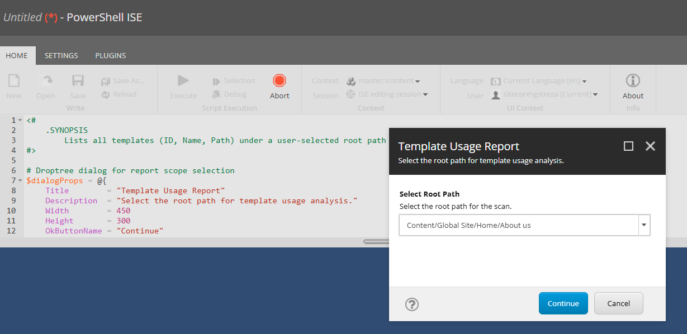Choose Save As in the Write group
The image size is (687, 334).
pyautogui.click(x=123, y=80)
